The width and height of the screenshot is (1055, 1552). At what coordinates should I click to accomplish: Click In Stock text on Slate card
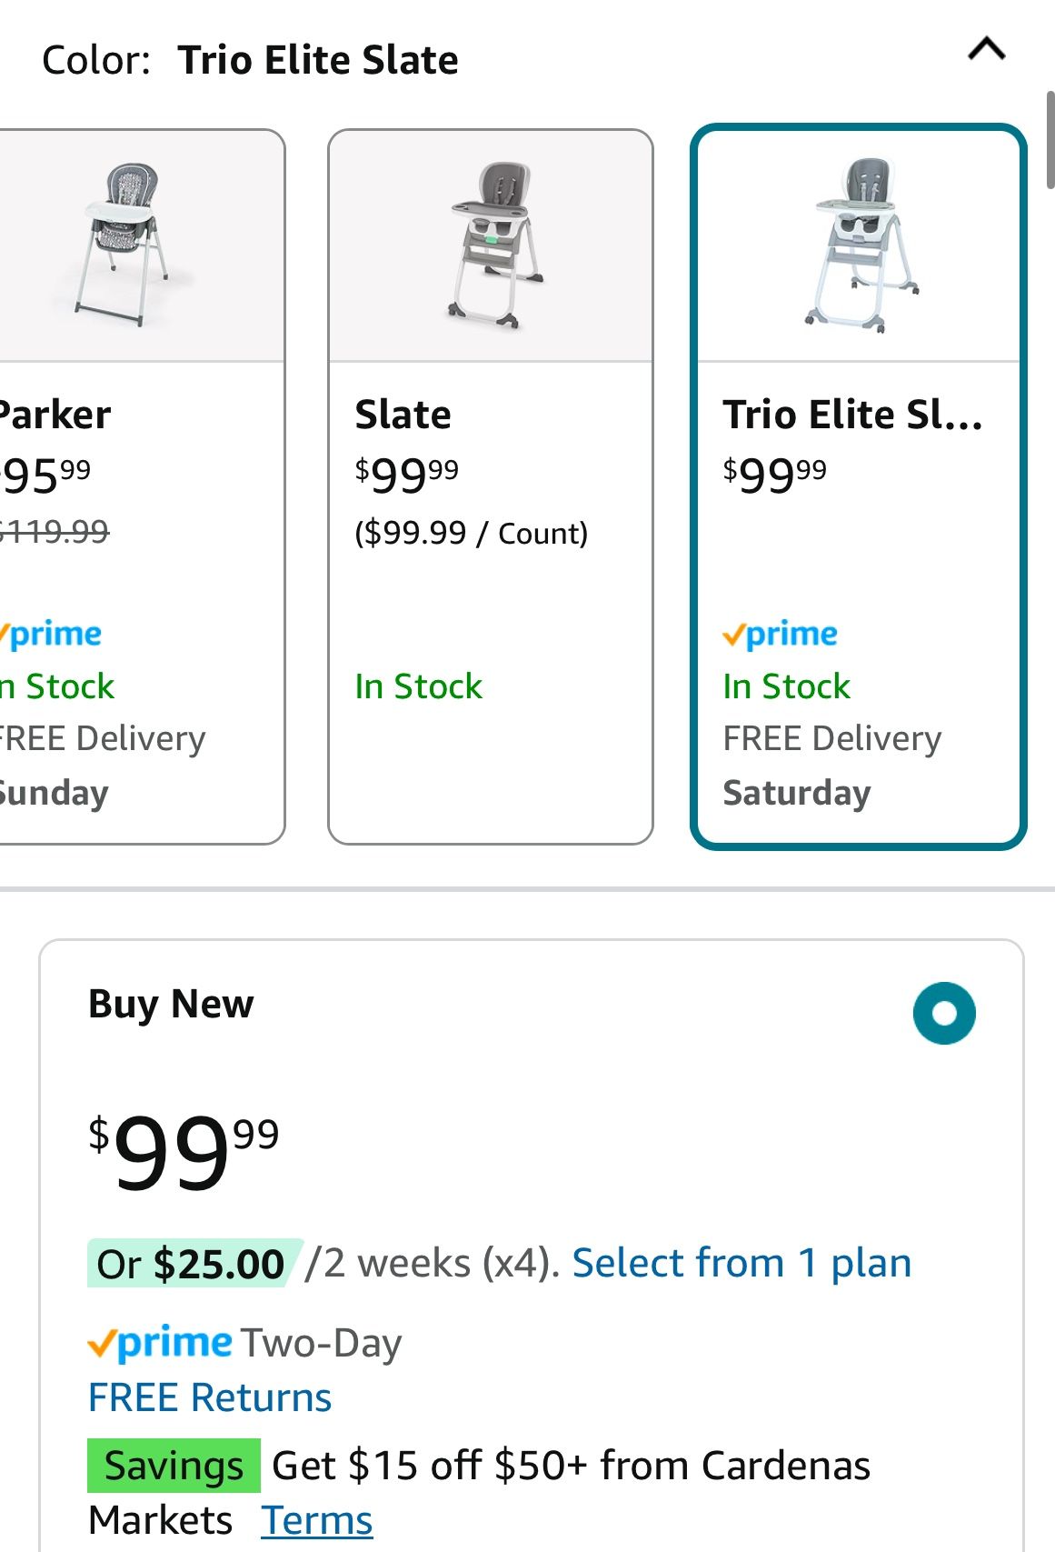click(x=419, y=686)
